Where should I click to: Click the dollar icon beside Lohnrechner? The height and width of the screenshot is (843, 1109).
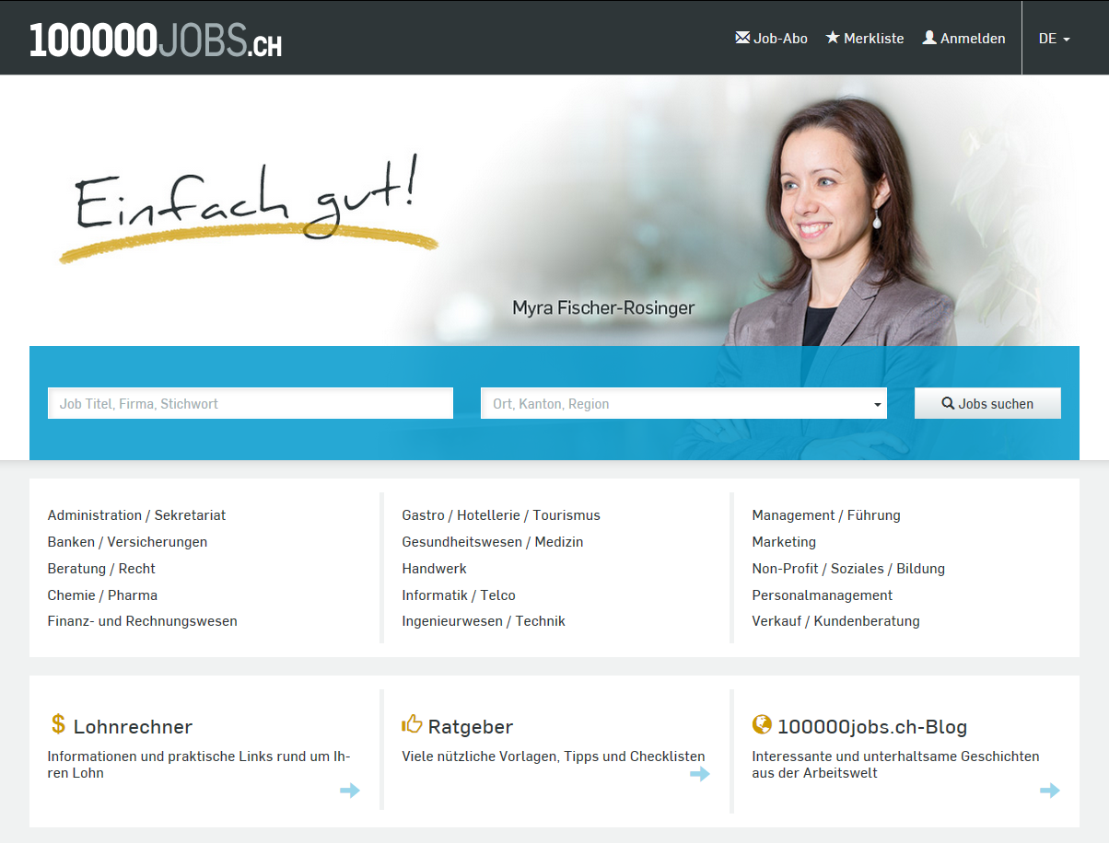(58, 724)
